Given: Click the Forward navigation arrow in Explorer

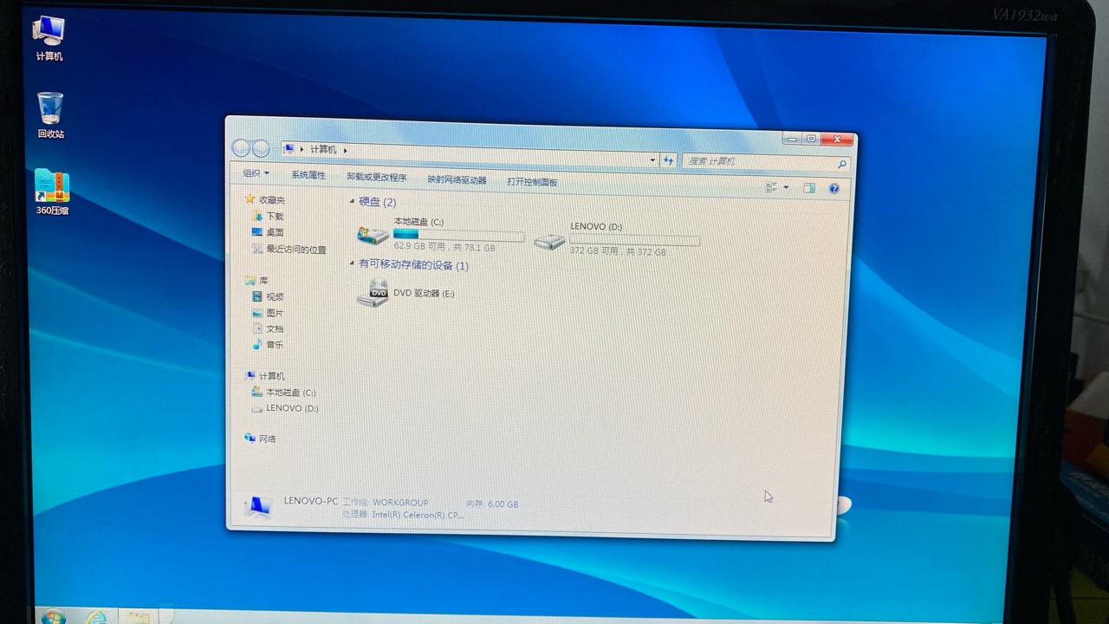Looking at the screenshot, I should [261, 148].
